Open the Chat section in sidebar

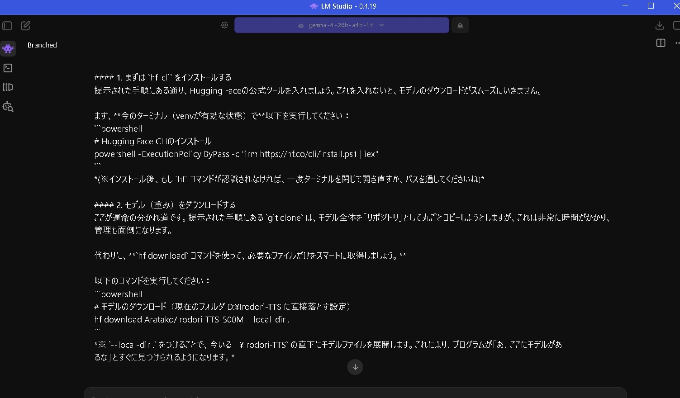[x=8, y=48]
